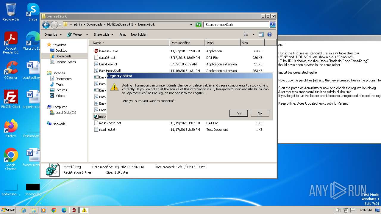Viewport: 381px width, 214px height.
Task: Expand the views options dropdown arrow
Action: pyautogui.click(x=253, y=34)
